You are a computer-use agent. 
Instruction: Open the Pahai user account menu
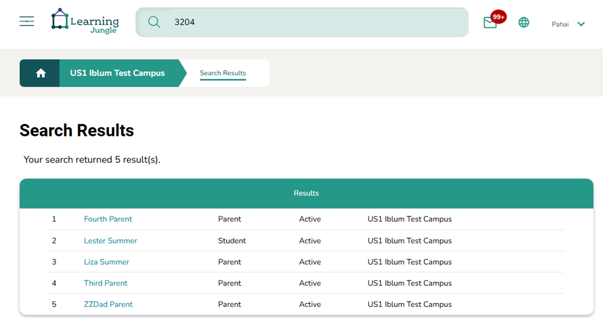tap(560, 24)
